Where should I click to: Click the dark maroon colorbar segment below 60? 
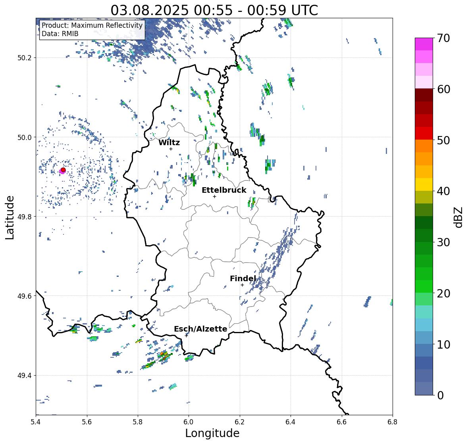[x=424, y=95]
